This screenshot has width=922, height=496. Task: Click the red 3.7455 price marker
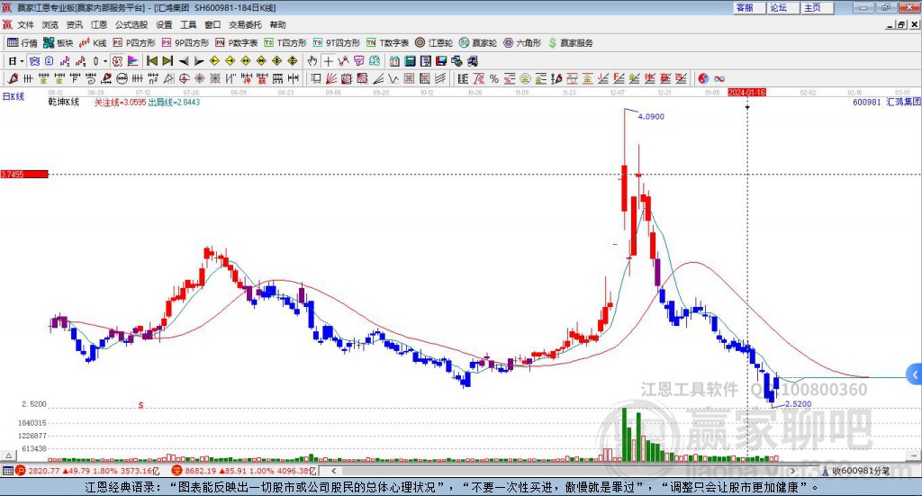click(24, 175)
